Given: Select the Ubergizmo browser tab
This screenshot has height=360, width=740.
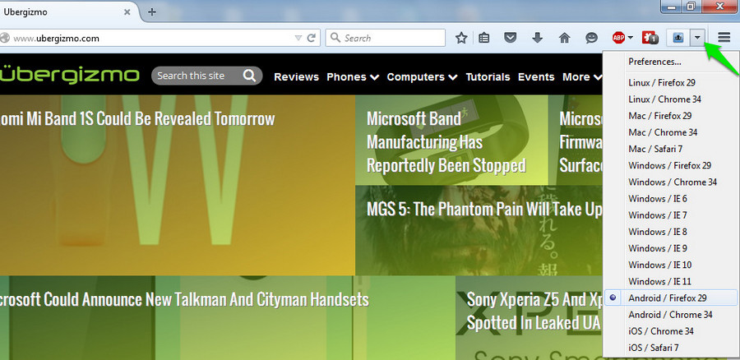Looking at the screenshot, I should 66,12.
